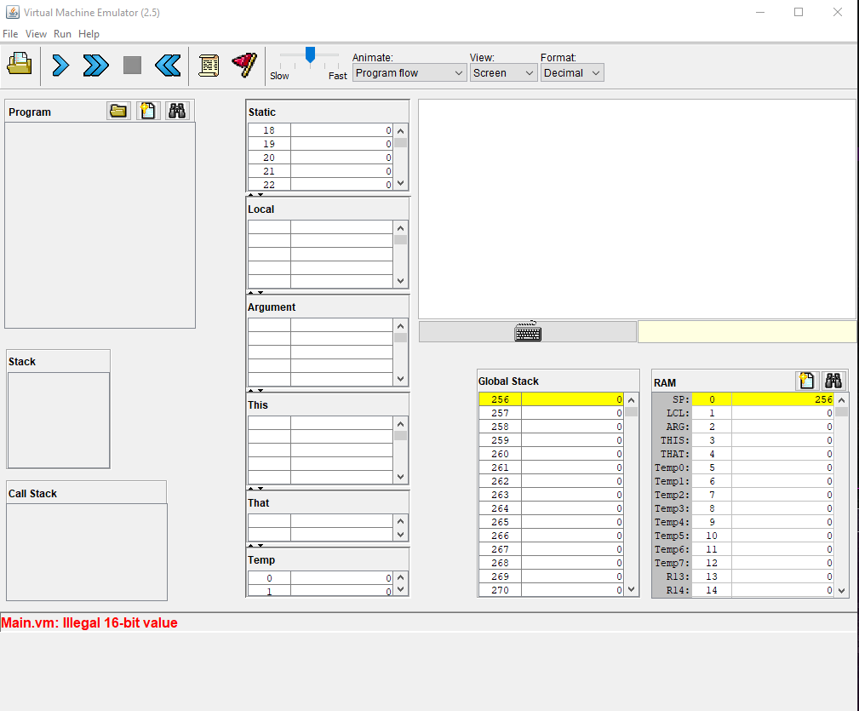Click the clear icon in Program panel
Screen dimensions: 859x711
148,111
